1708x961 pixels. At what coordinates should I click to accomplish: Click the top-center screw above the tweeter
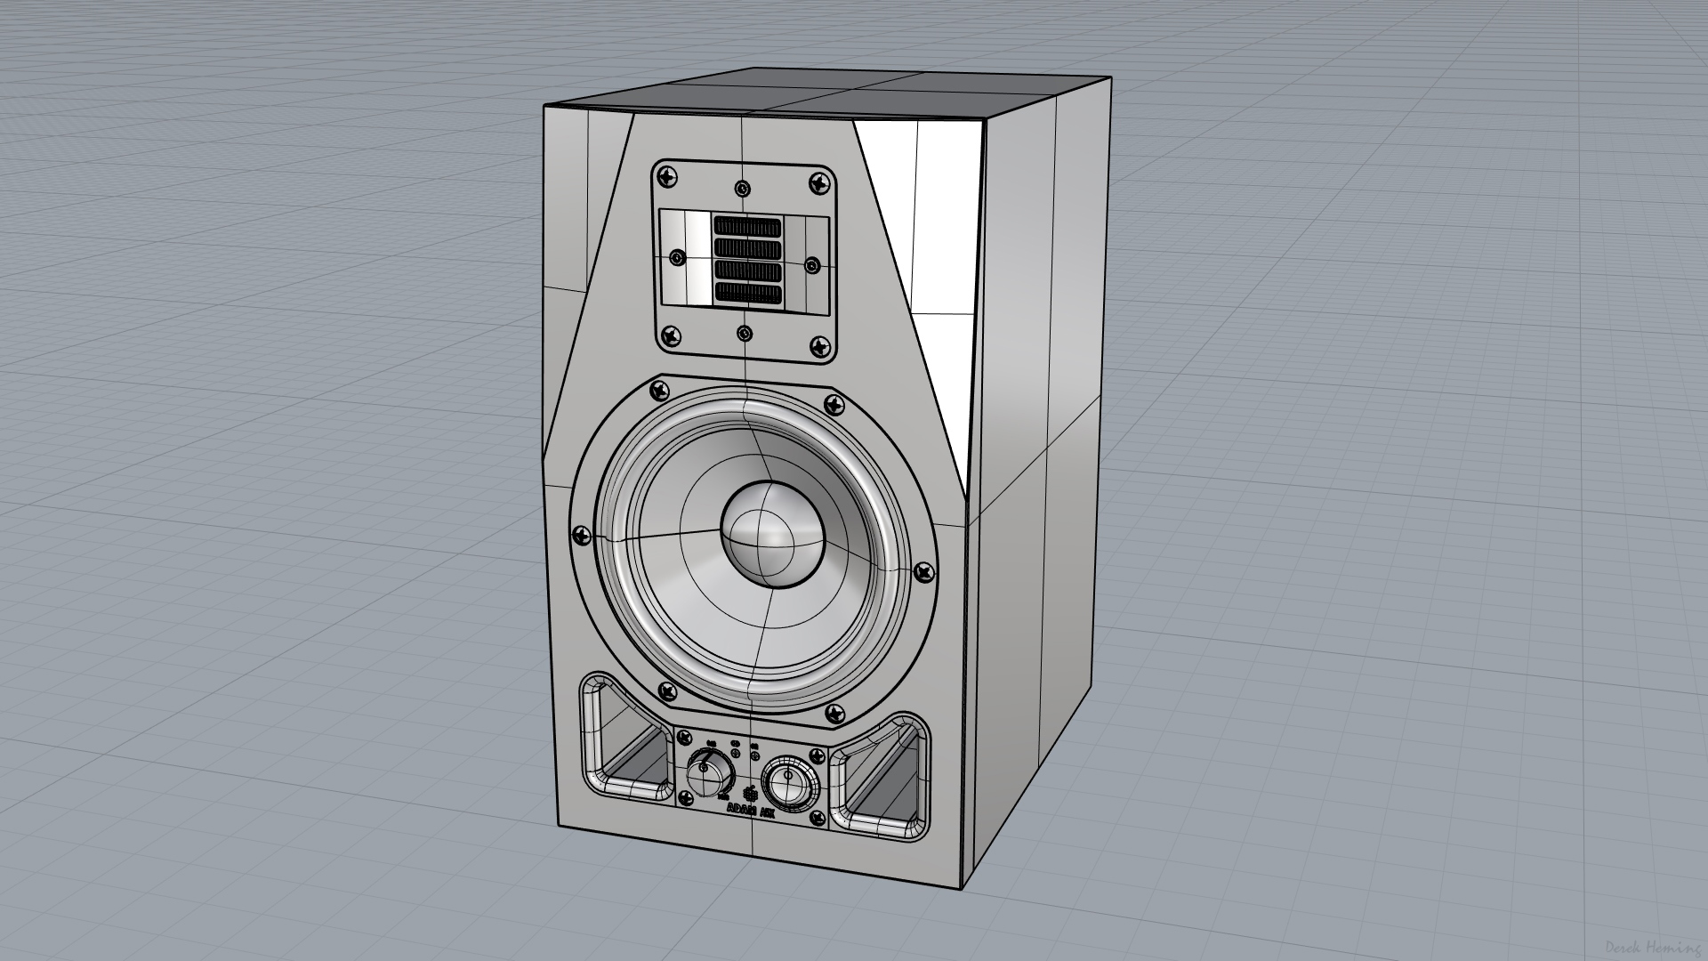tap(743, 189)
